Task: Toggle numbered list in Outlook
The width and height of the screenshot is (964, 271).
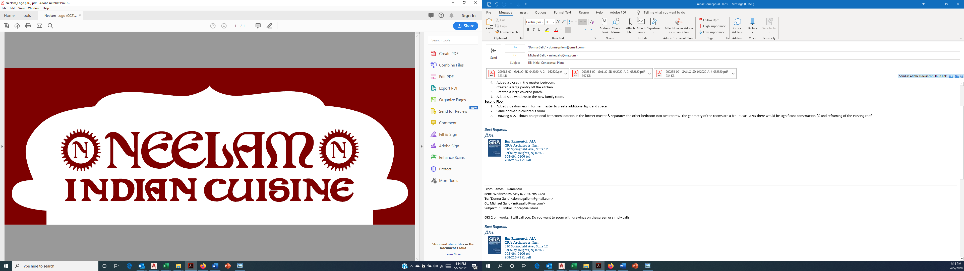Action: (x=581, y=22)
